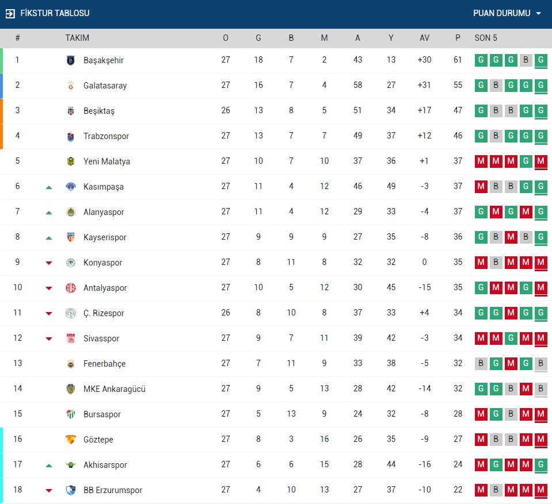This screenshot has height=504, width=552.
Task: Select the Beşiktaş team logo
Action: click(x=71, y=111)
